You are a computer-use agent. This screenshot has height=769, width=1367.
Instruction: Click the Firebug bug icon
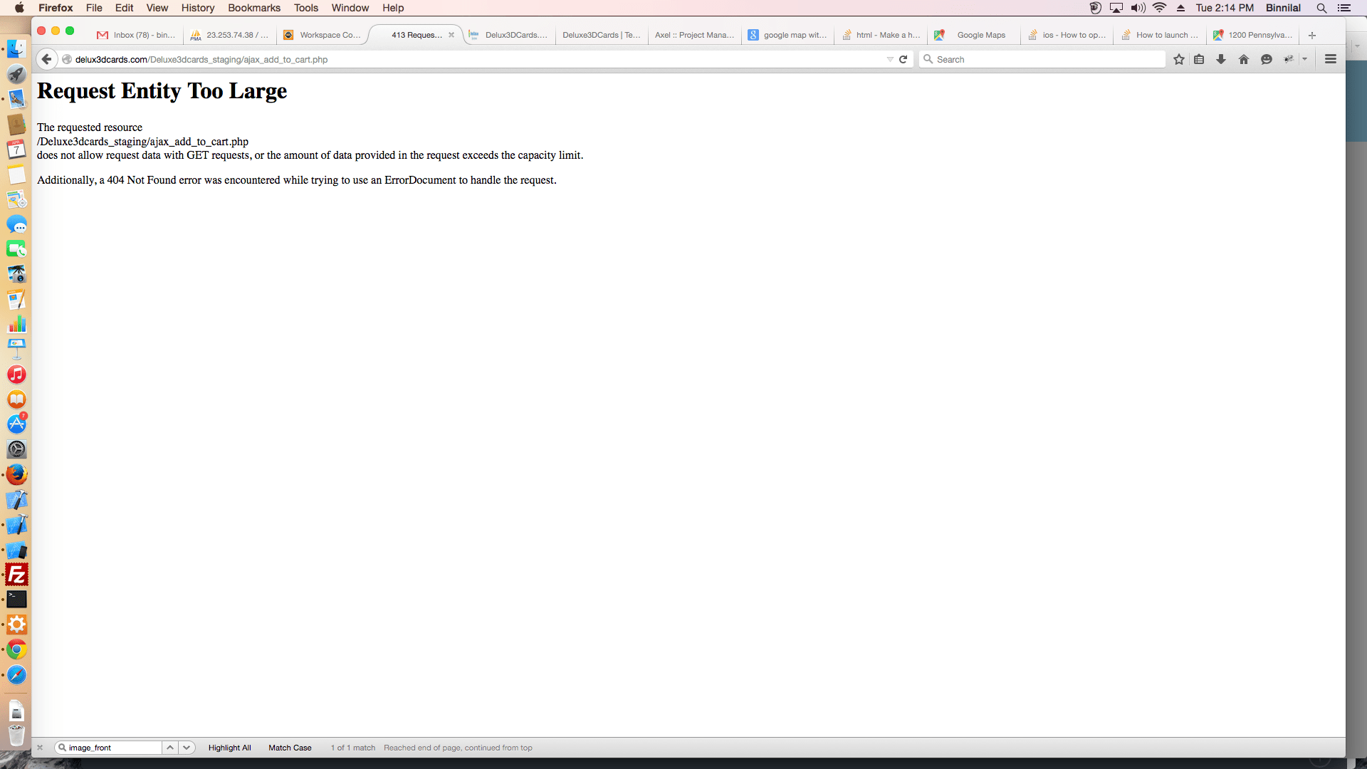click(x=1289, y=59)
